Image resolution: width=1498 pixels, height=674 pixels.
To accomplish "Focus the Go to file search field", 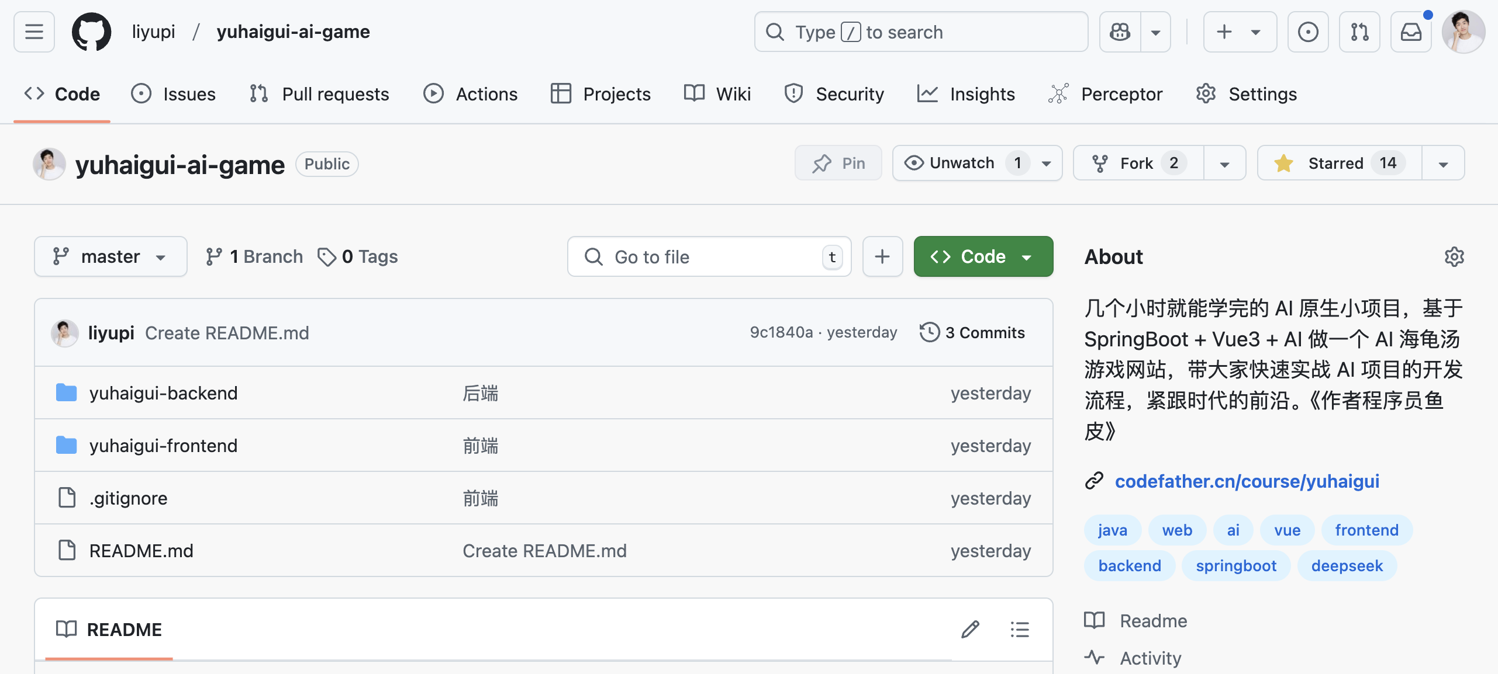I will [x=709, y=256].
